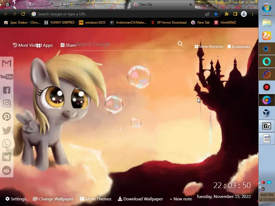Click the active Chrome taskbar icon

267,100
